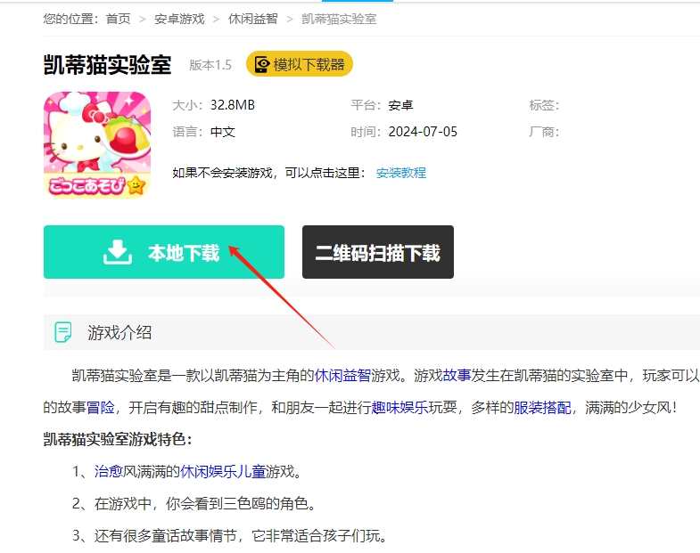This screenshot has width=700, height=553.
Task: Click the download tray icon in 本地下载
Action: coord(118,252)
